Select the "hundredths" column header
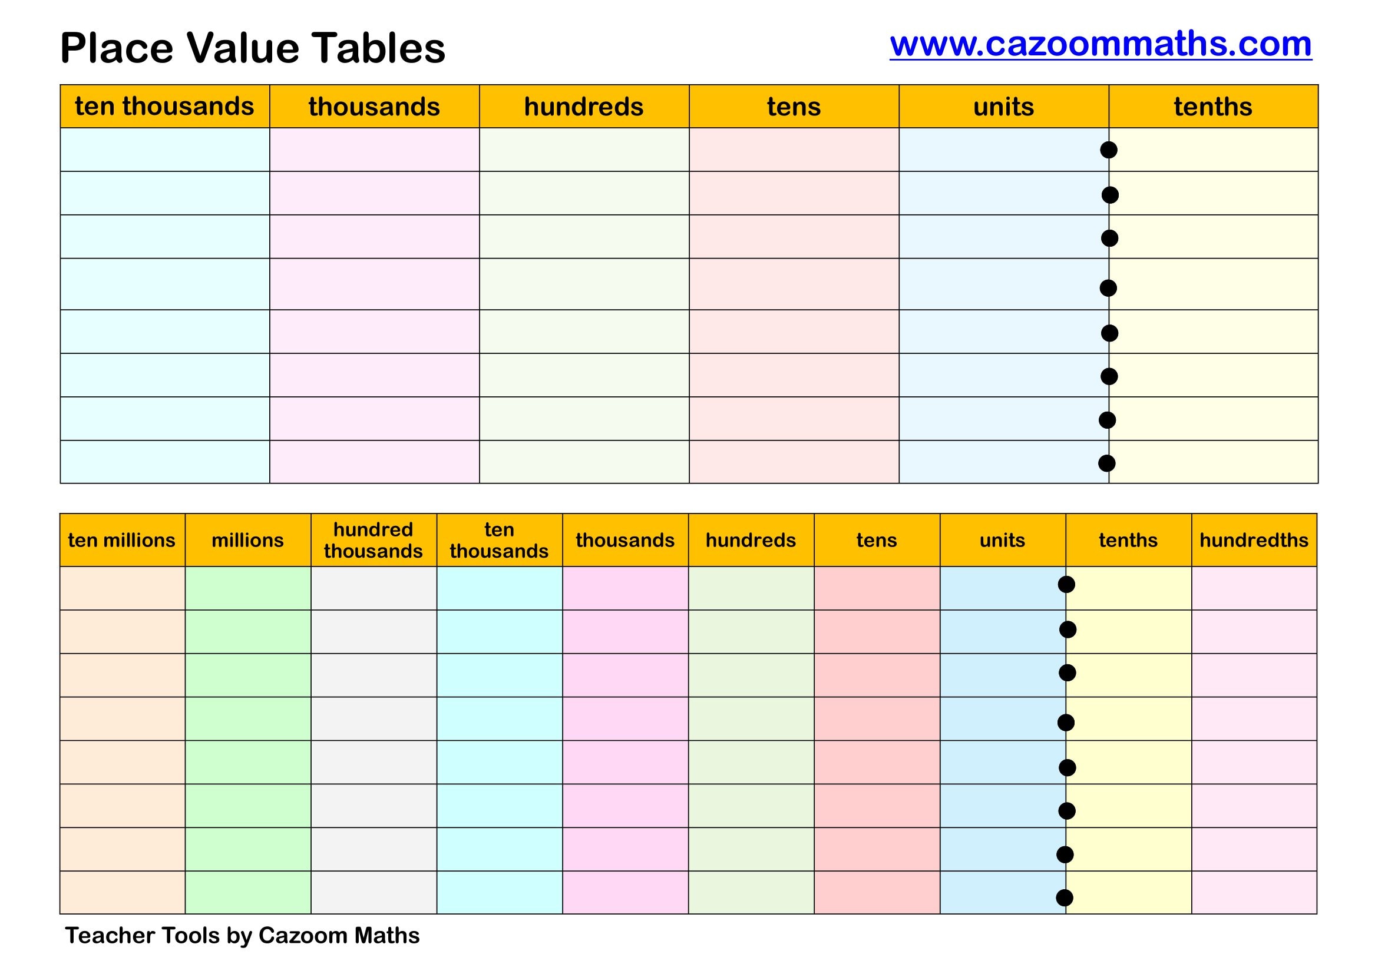This screenshot has height=974, width=1378. 1254,541
